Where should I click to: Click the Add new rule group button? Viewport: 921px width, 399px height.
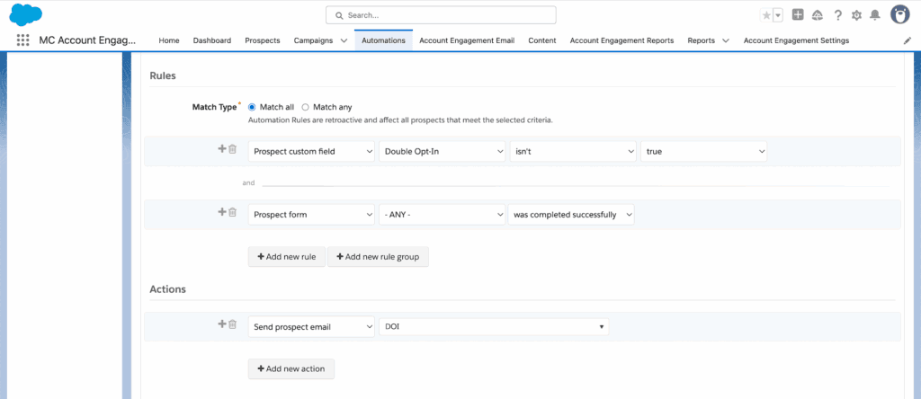(378, 257)
